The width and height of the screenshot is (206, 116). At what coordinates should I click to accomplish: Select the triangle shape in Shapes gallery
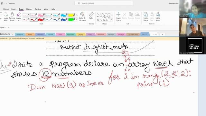point(109,17)
